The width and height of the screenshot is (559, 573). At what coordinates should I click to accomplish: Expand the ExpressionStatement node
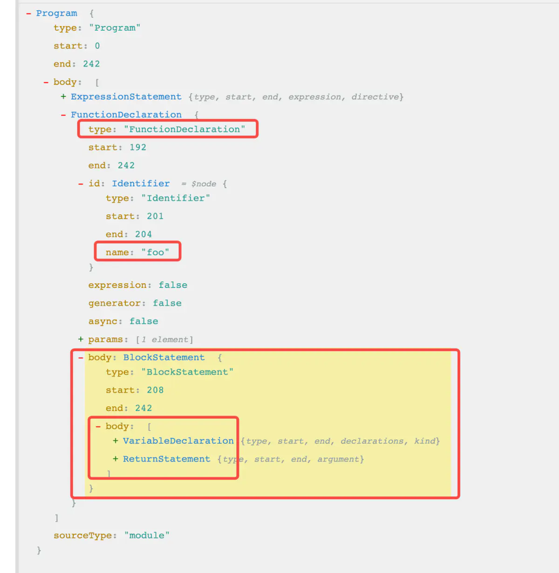coord(63,97)
